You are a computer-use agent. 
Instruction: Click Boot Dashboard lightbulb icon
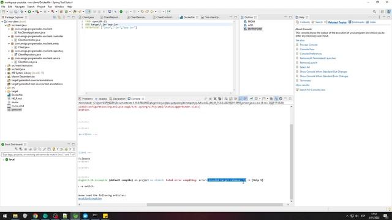(x=54, y=149)
